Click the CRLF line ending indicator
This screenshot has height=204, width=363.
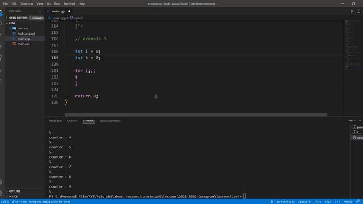coord(328,202)
